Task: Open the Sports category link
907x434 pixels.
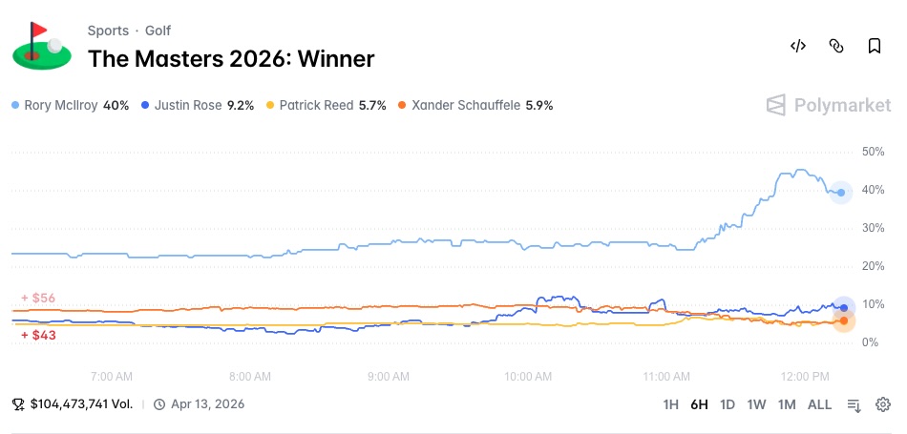Action: pos(108,31)
